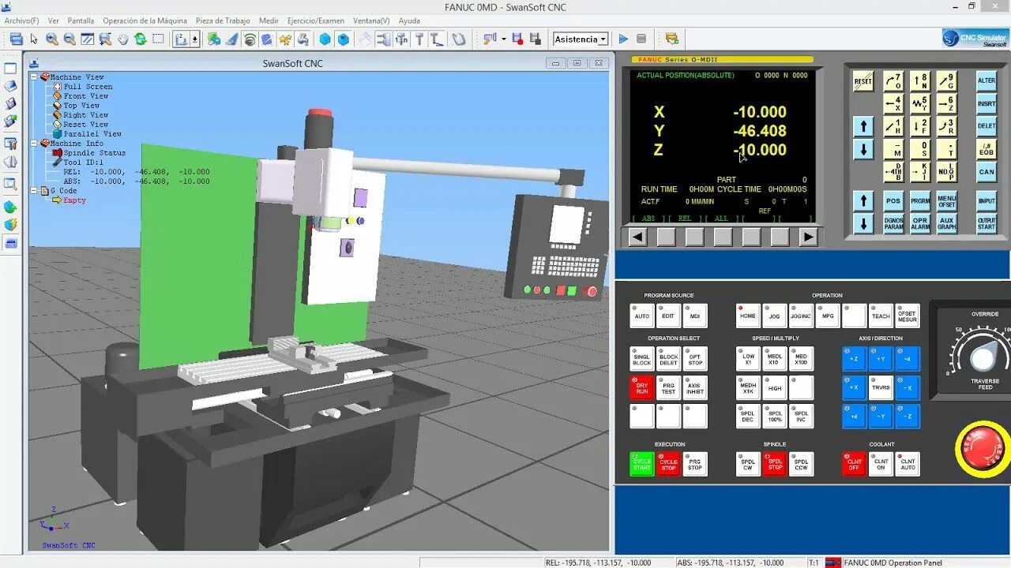Click the CYCLE STOP red button
The width and height of the screenshot is (1011, 568).
[x=668, y=464]
